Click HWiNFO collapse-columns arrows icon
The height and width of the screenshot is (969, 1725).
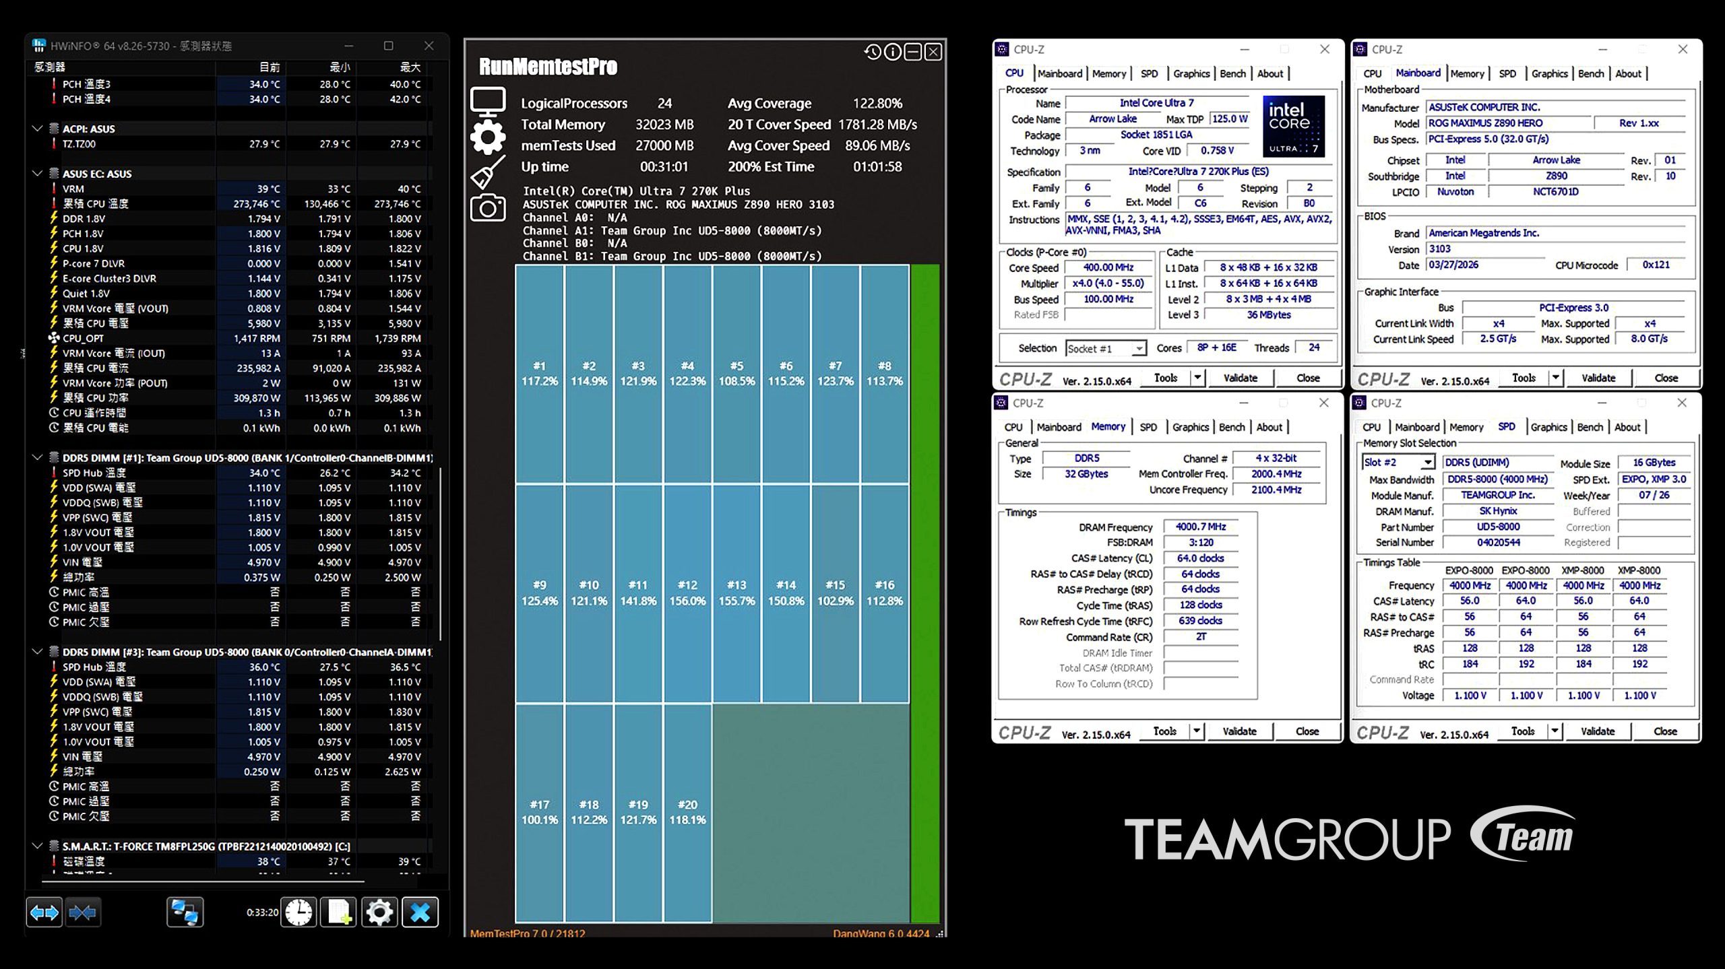(x=83, y=912)
